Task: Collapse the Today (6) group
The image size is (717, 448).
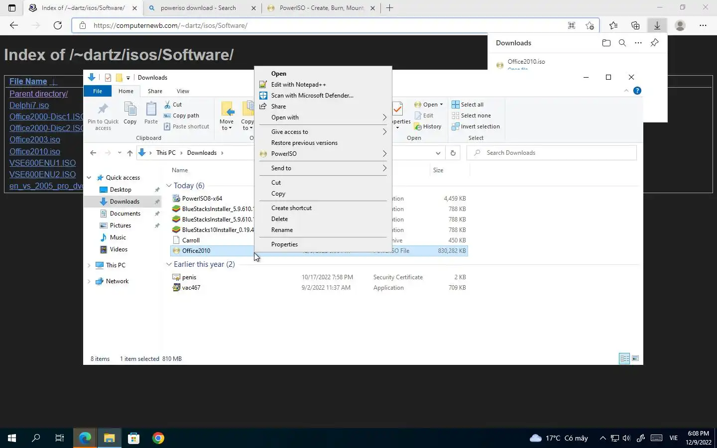Action: pyautogui.click(x=169, y=186)
